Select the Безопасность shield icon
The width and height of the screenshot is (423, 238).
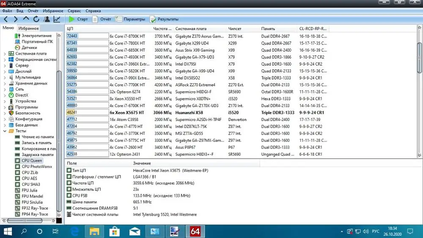(11, 113)
